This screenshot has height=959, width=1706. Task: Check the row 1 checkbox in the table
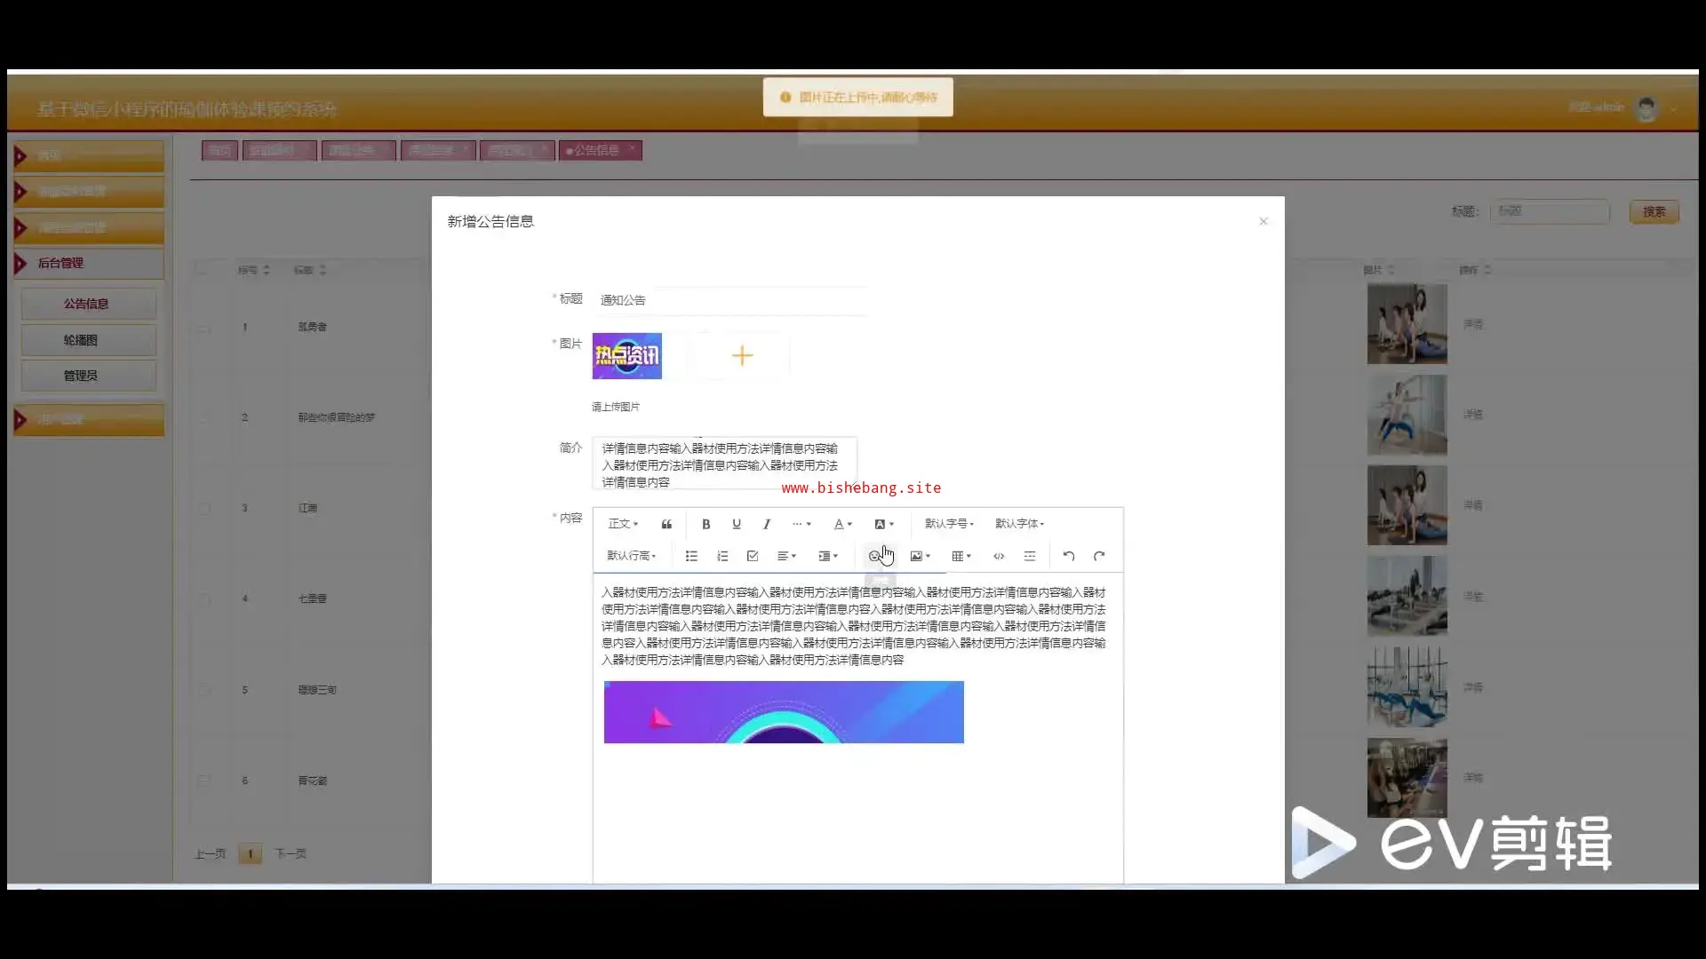[x=203, y=328]
